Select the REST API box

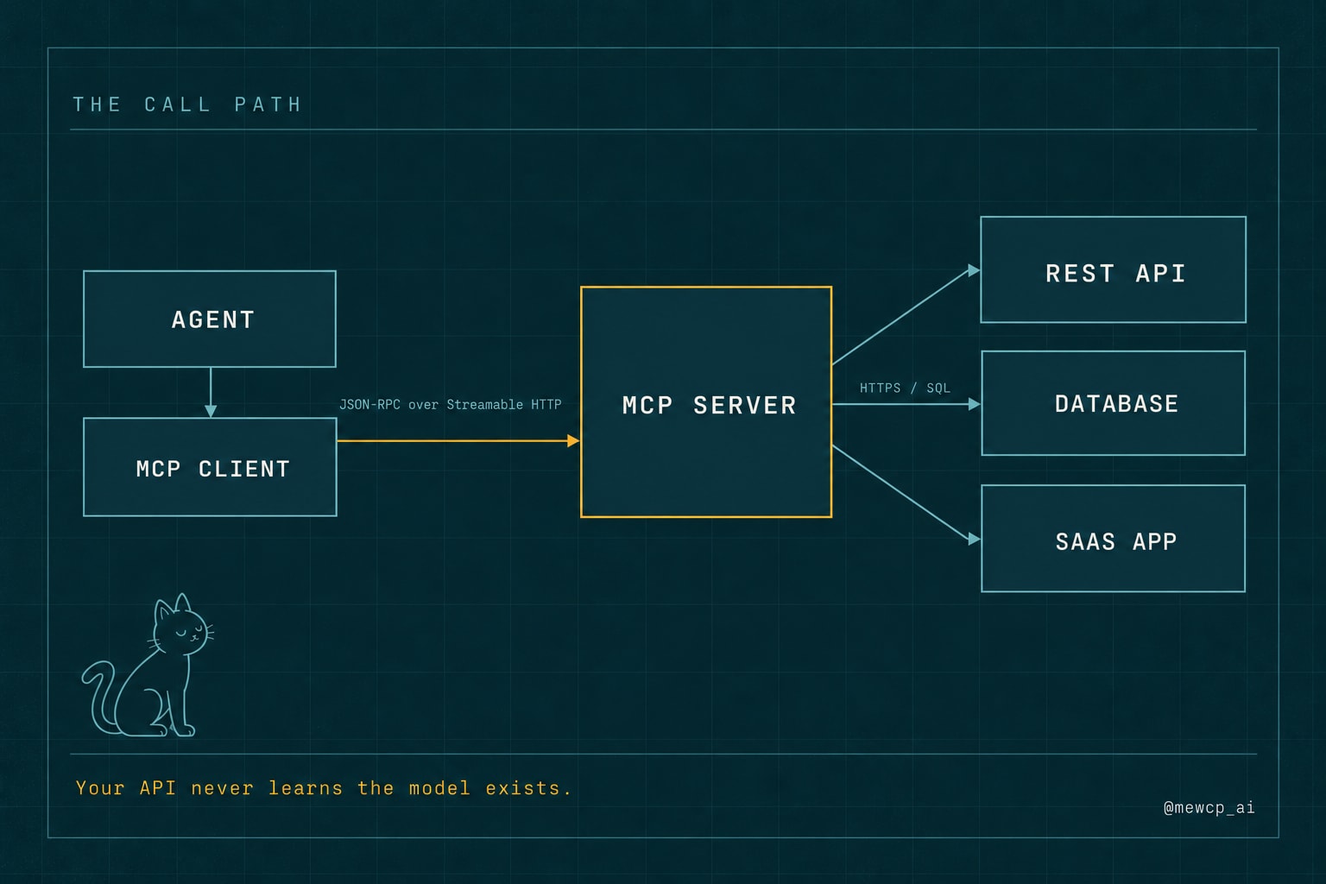click(1114, 269)
